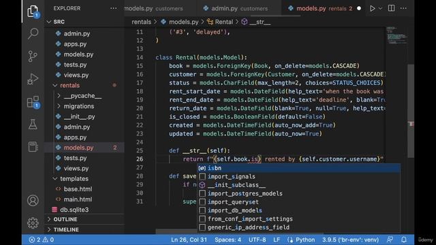Click the code minimap preview

point(396,35)
